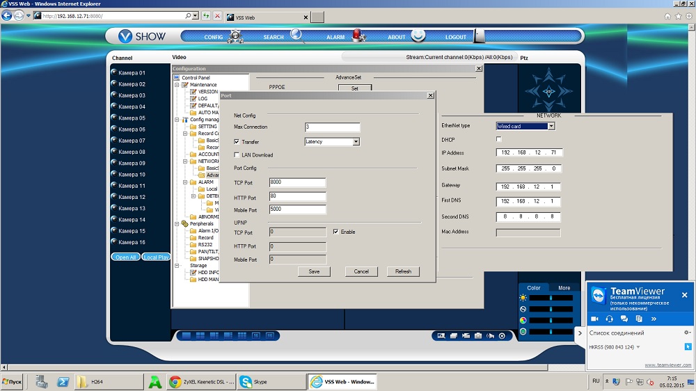This screenshot has height=391, width=696.
Task: Click the Open All button
Action: [125, 257]
